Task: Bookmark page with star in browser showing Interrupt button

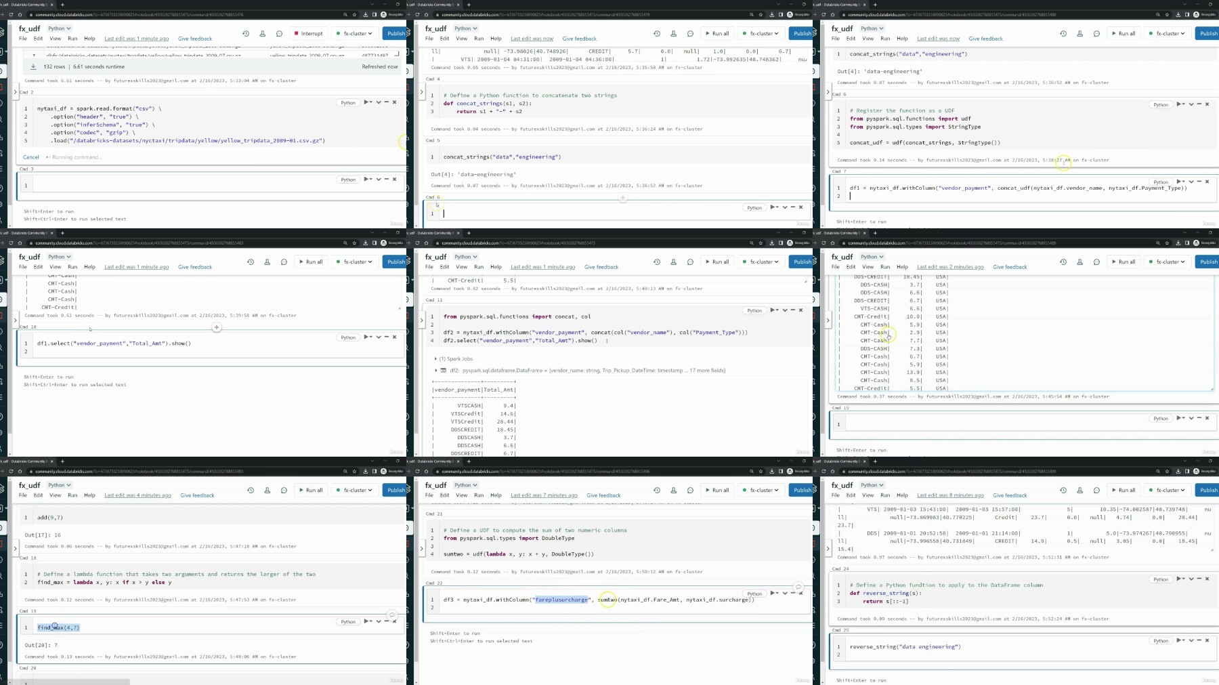Action: coord(354,14)
